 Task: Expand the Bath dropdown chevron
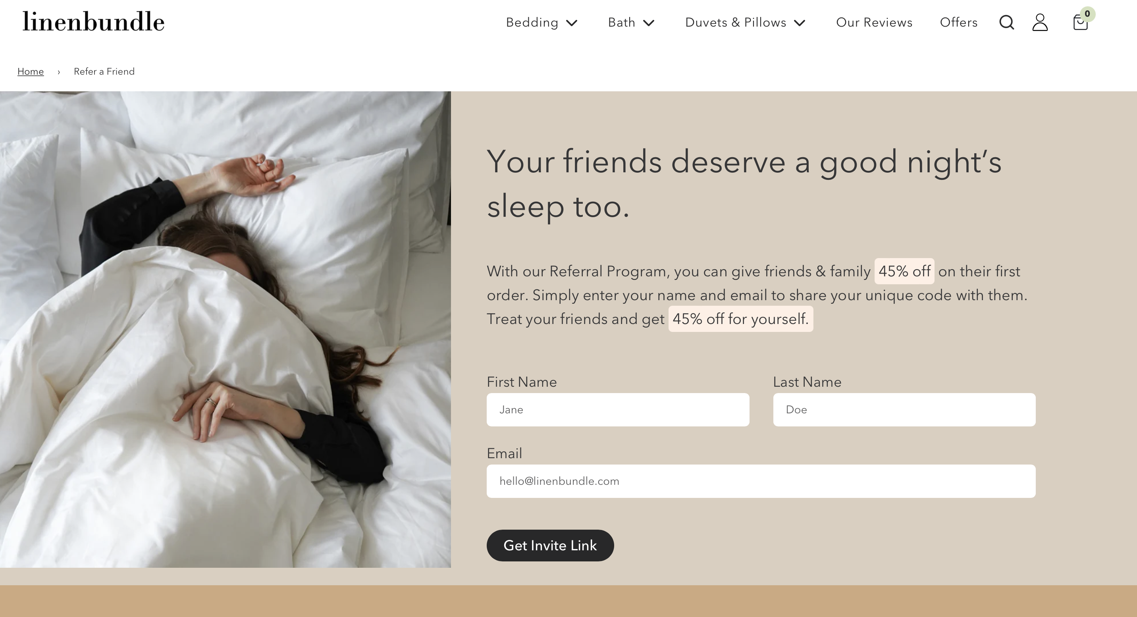pos(648,23)
